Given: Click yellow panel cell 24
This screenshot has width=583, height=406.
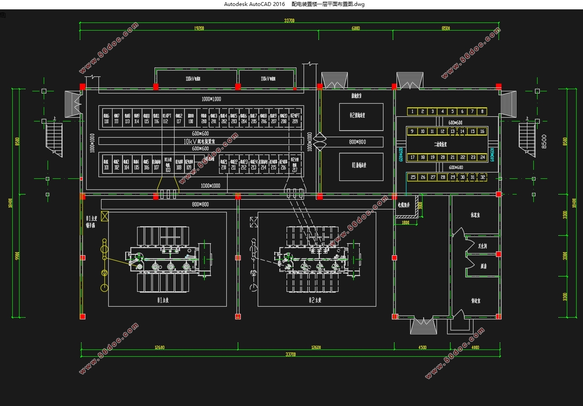Looking at the screenshot, I should 482,157.
